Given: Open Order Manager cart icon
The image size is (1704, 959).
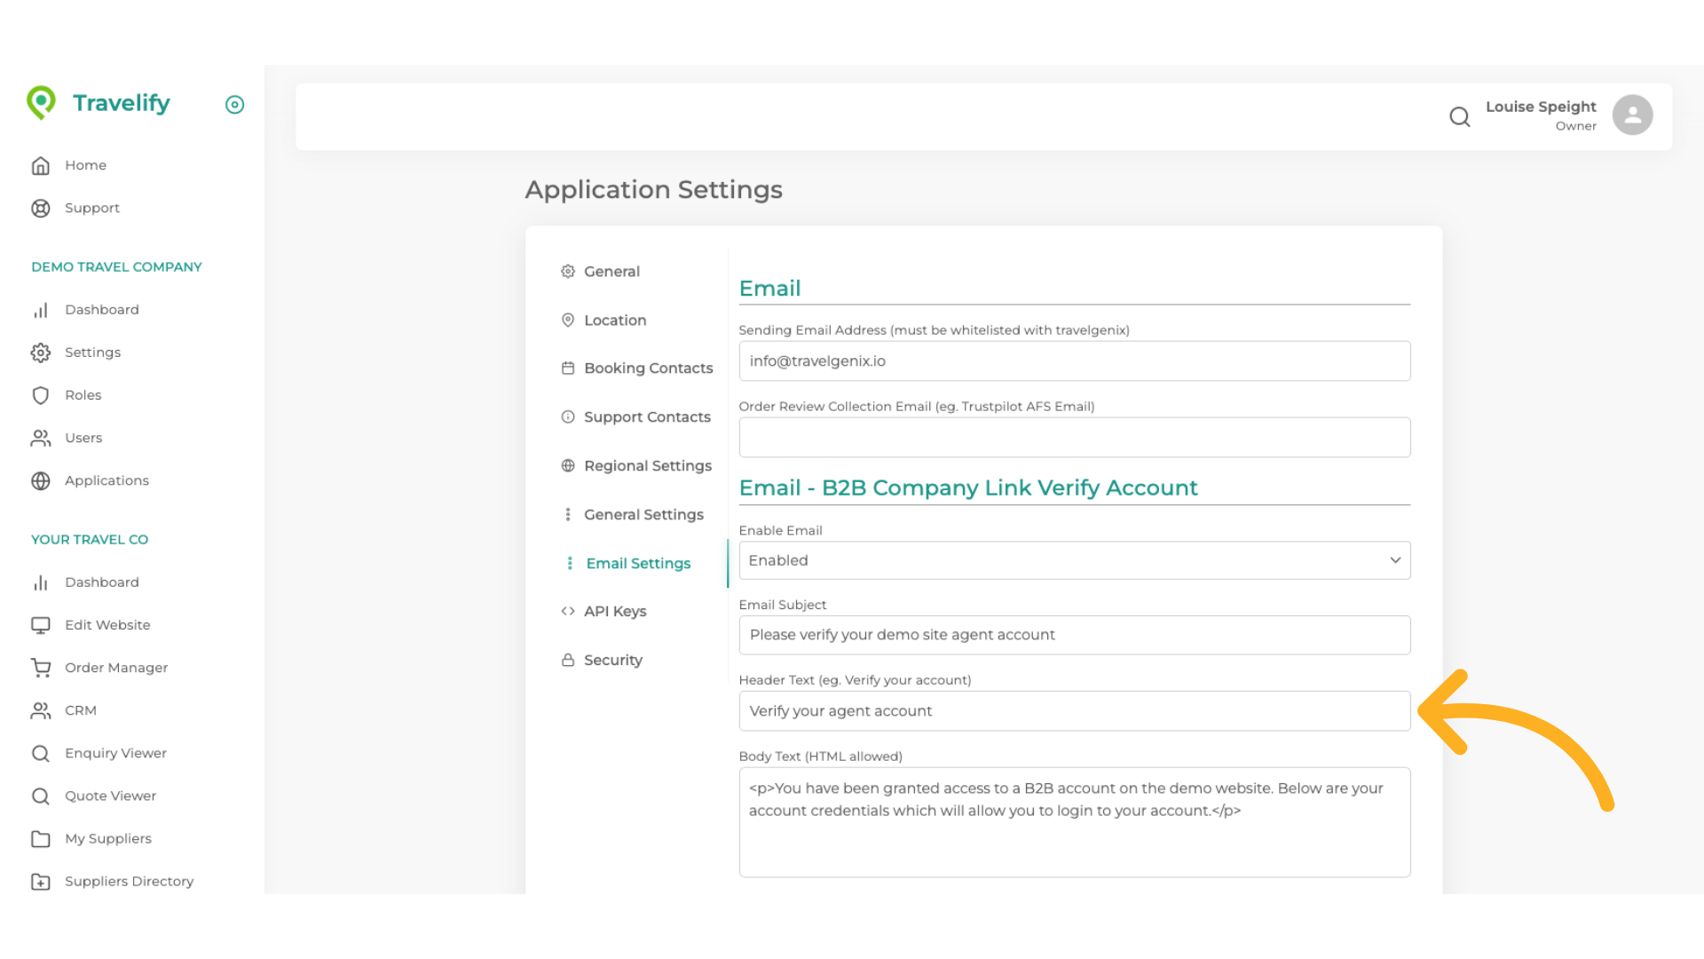Looking at the screenshot, I should tap(41, 668).
